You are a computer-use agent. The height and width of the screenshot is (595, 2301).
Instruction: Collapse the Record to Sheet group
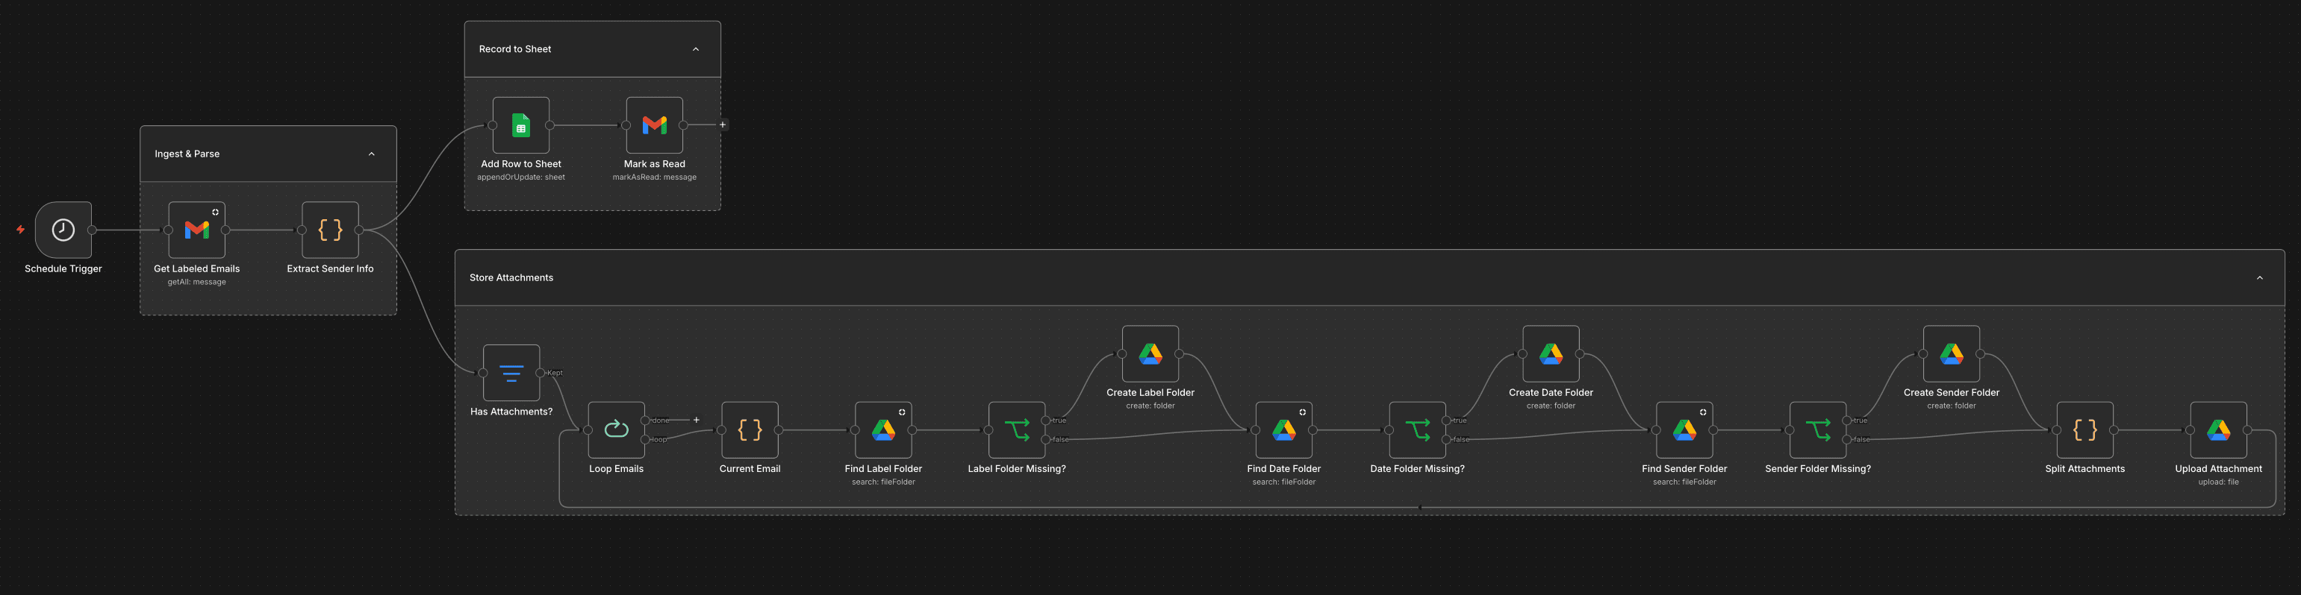tap(696, 50)
